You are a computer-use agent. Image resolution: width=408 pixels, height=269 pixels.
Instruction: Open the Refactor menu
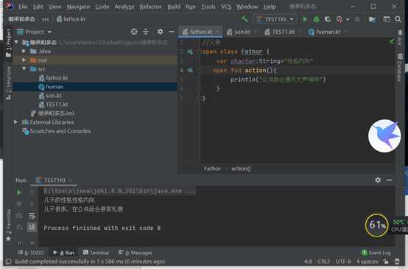click(x=150, y=7)
